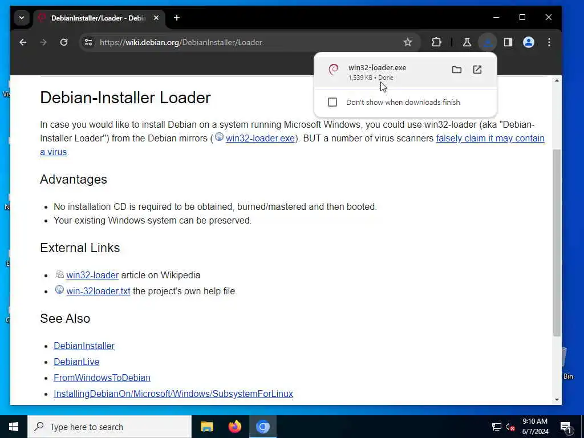Minimize the Chrome window
584x438 pixels.
(x=496, y=18)
